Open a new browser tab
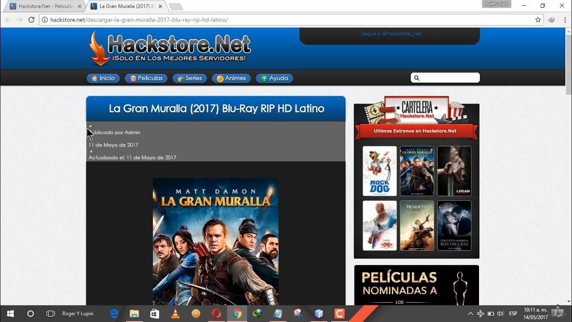 tap(176, 7)
